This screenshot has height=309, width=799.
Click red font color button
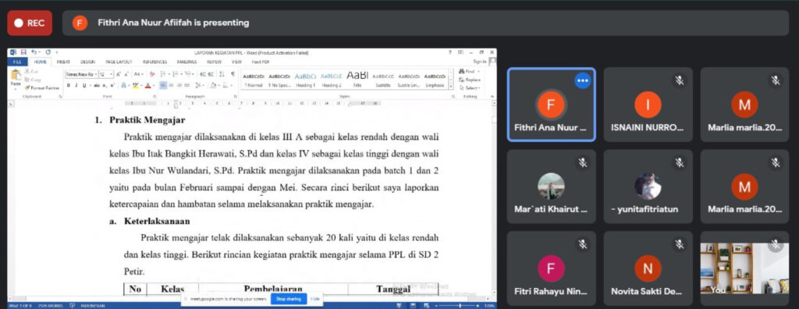coord(147,85)
